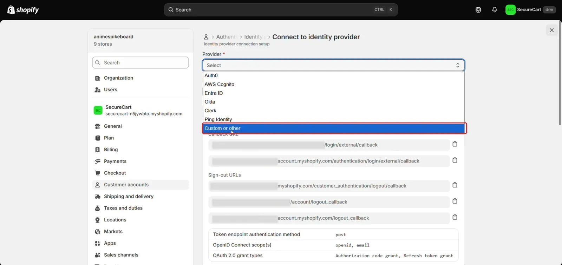562x265 pixels.
Task: Click the "post" authentication value
Action: pos(340,234)
